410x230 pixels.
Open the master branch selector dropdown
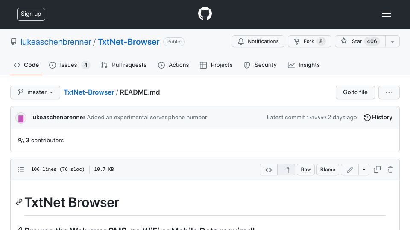35,92
